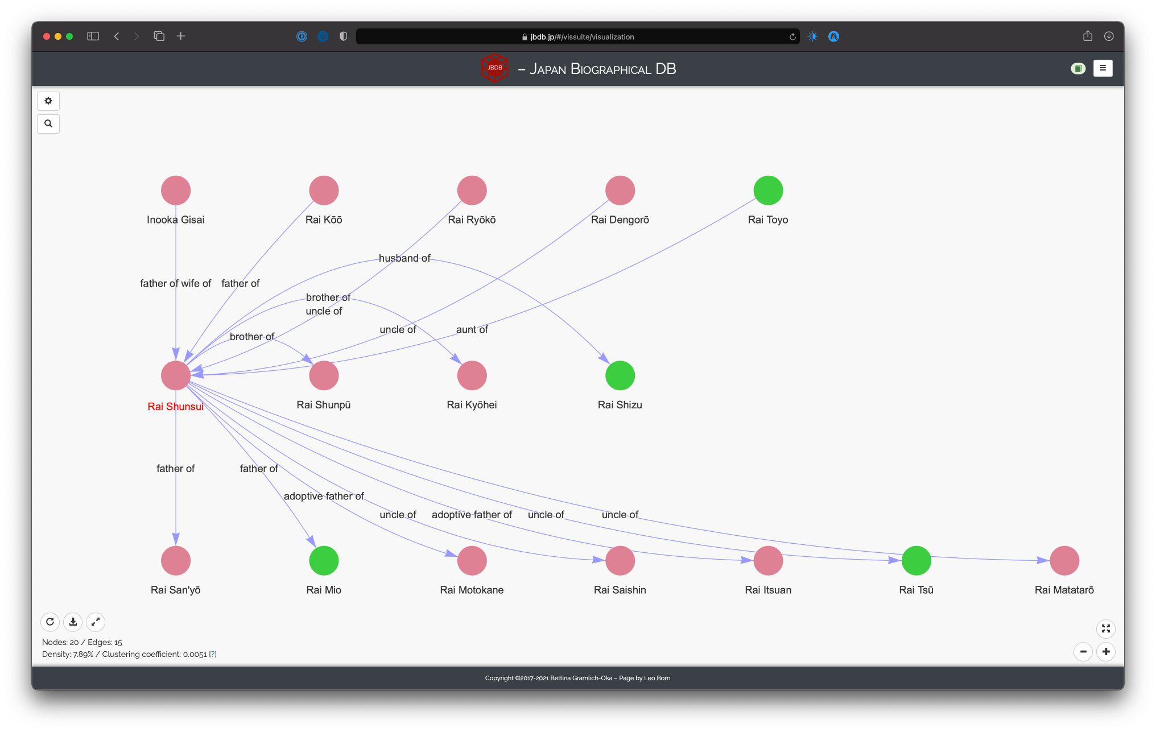Select the Rai Shunsui node

pyautogui.click(x=176, y=375)
